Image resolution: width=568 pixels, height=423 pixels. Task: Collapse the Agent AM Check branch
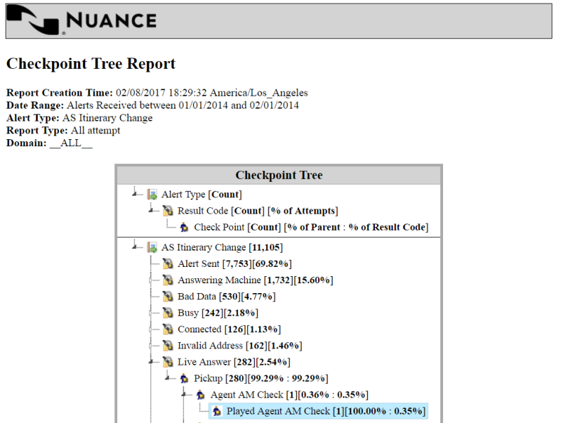tap(184, 395)
